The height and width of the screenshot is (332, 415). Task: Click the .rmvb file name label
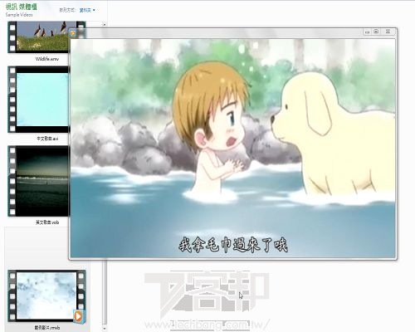click(47, 328)
